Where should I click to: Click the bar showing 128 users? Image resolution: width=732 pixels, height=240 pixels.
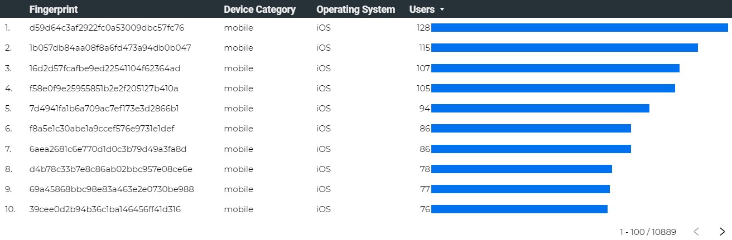pos(579,28)
